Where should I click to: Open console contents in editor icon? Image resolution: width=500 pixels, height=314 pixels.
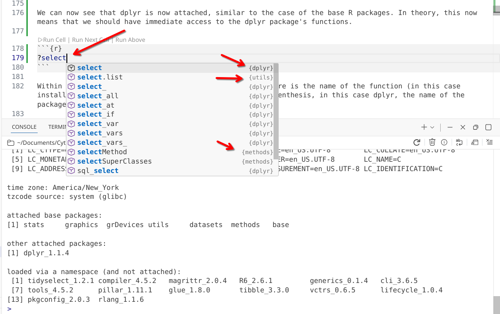475,142
